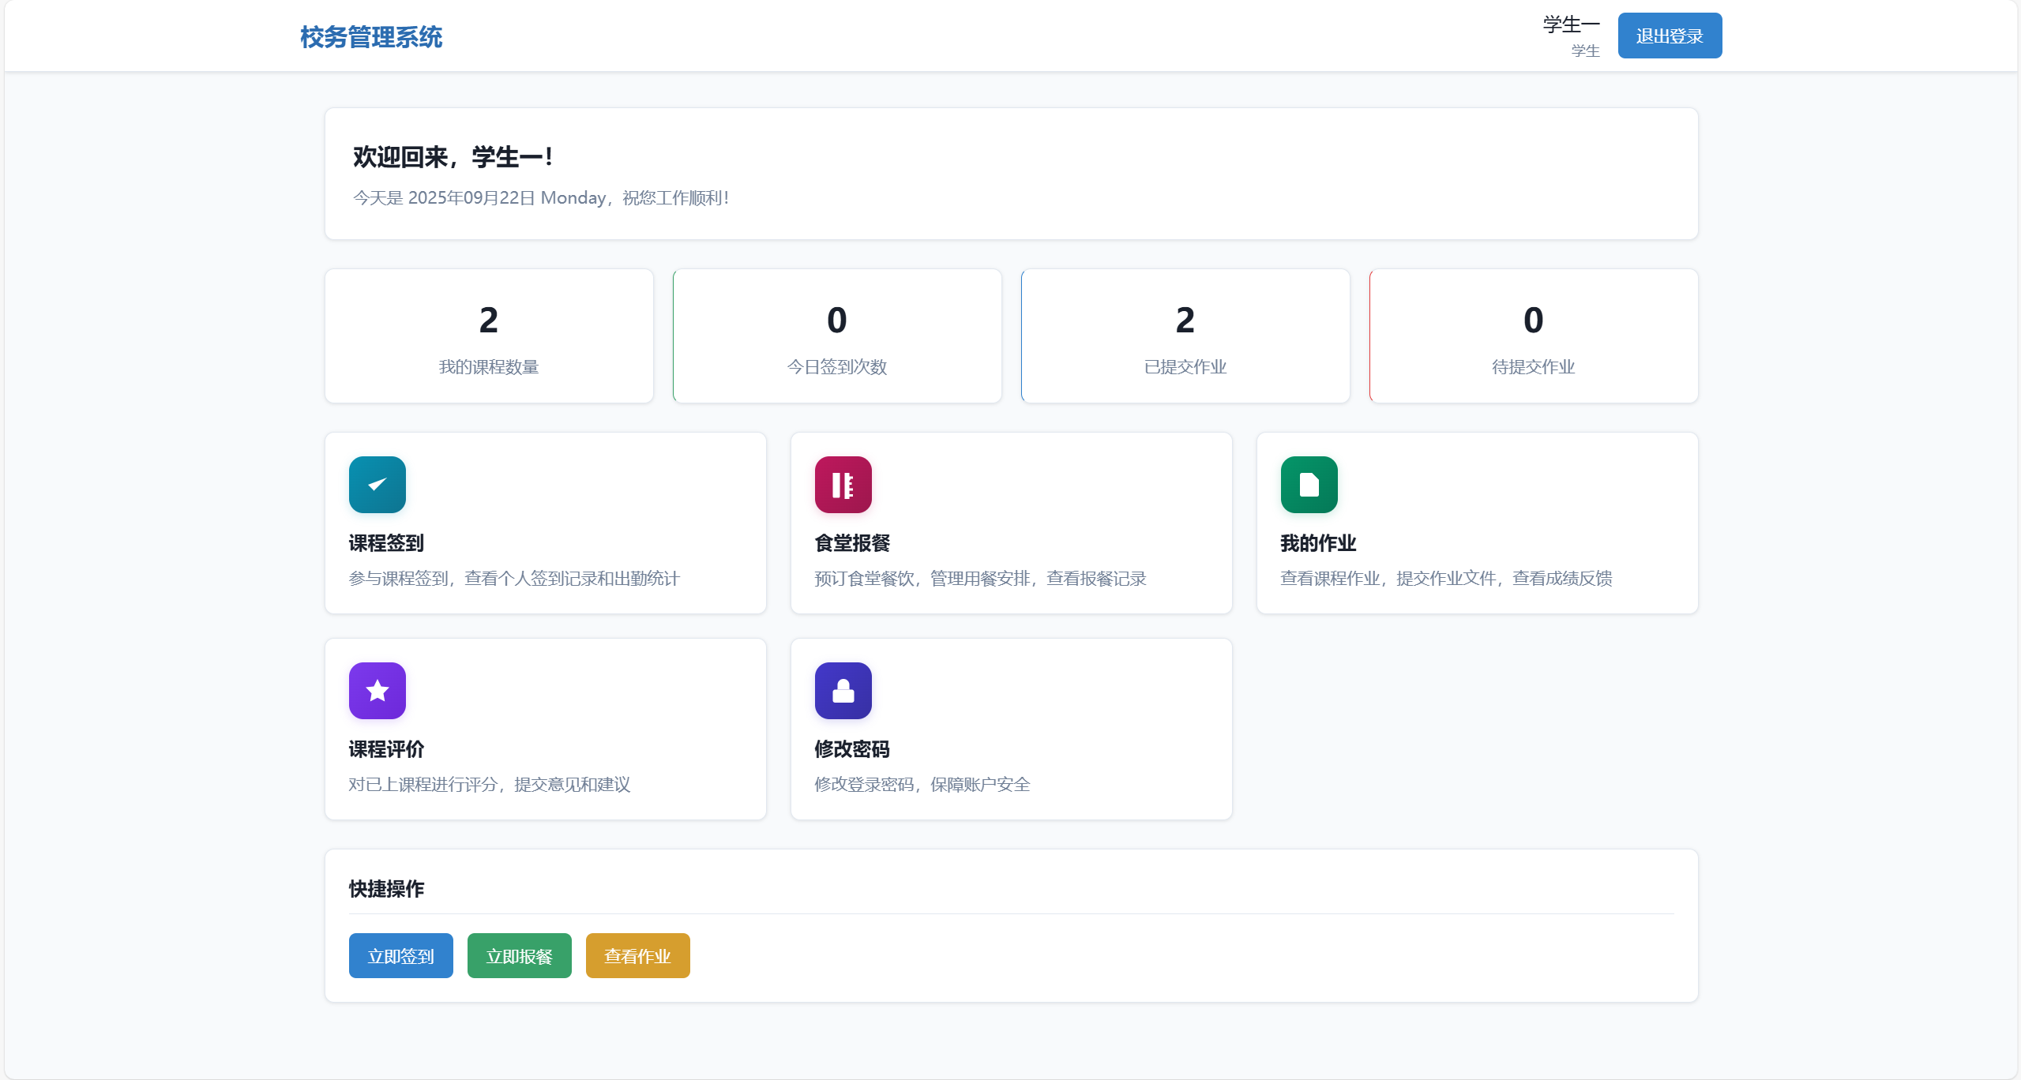Click the 待提交作业 statistic card showing 0
Image resolution: width=2021 pixels, height=1080 pixels.
pyautogui.click(x=1533, y=335)
